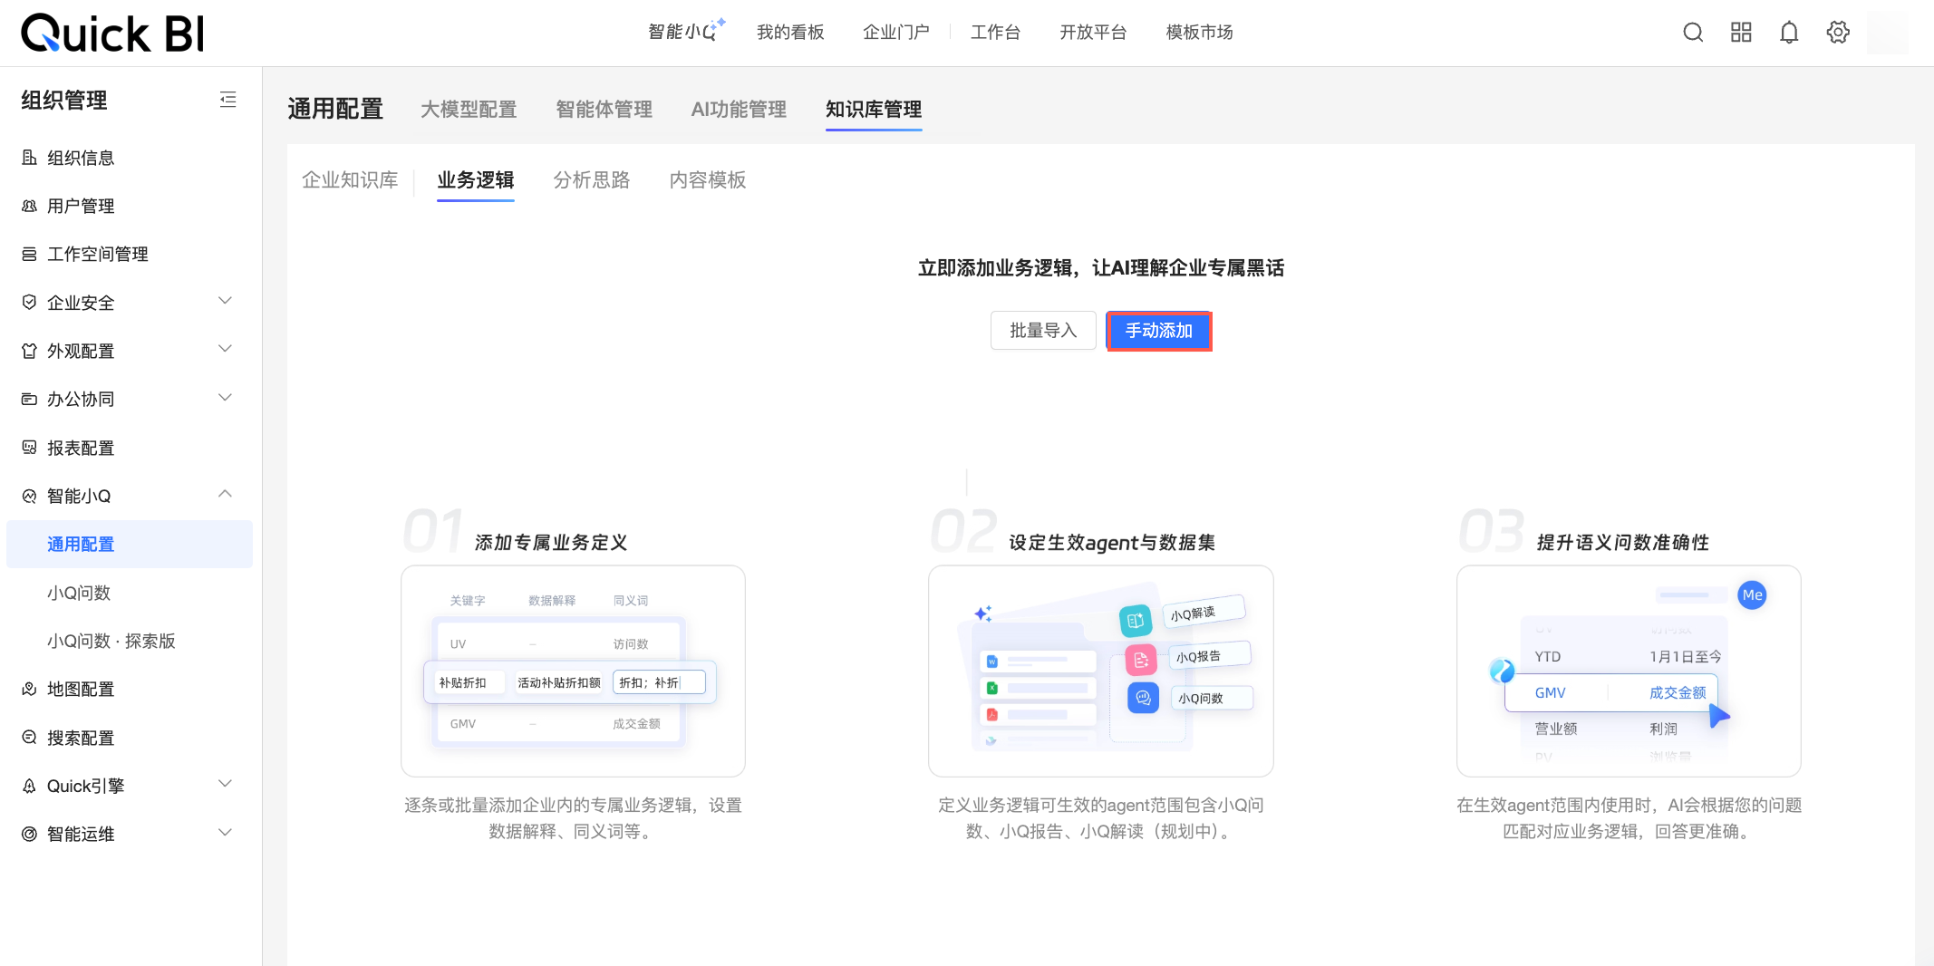Open 用户管理 sidebar label
Screen dimensions: 1934x966
click(81, 206)
